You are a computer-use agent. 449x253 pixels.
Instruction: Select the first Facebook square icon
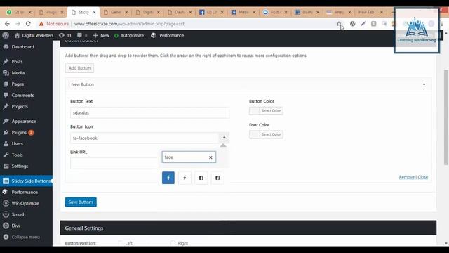tap(201, 178)
